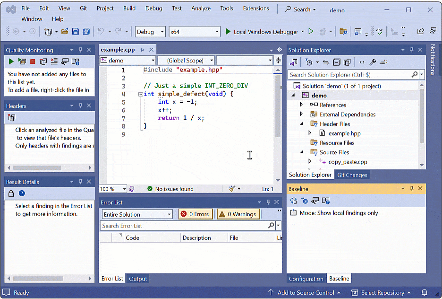Click the Save All toolbar icon

pos(86,32)
